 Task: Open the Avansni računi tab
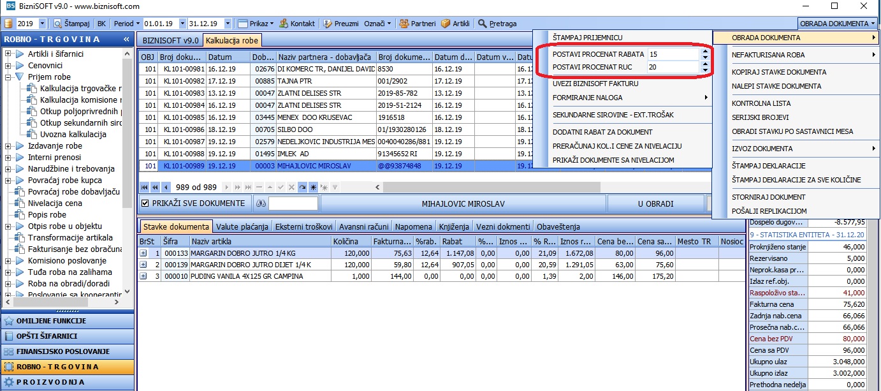(x=363, y=226)
